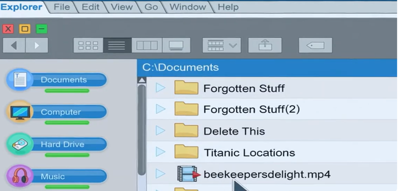
Task: Click the green minimize button
Action: 42,29
